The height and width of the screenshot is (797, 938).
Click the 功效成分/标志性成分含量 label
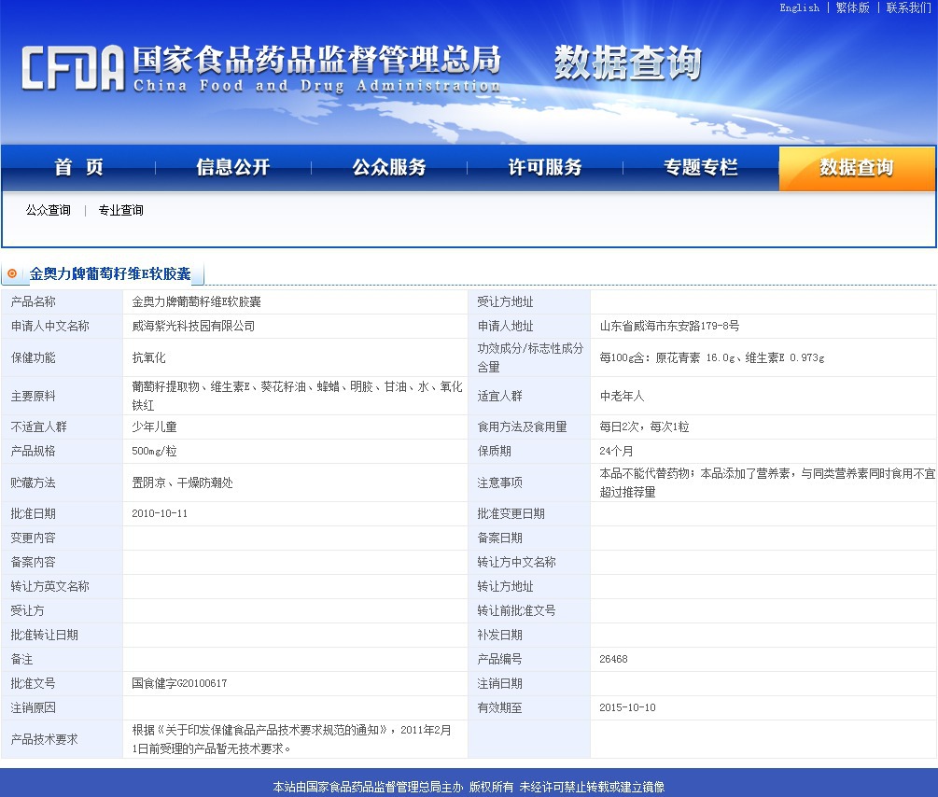tap(530, 357)
